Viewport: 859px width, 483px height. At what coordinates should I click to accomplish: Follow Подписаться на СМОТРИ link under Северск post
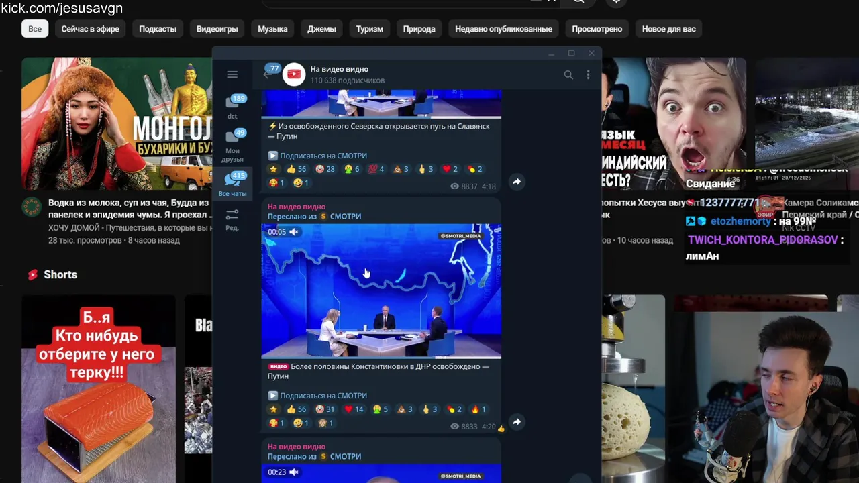pos(323,156)
